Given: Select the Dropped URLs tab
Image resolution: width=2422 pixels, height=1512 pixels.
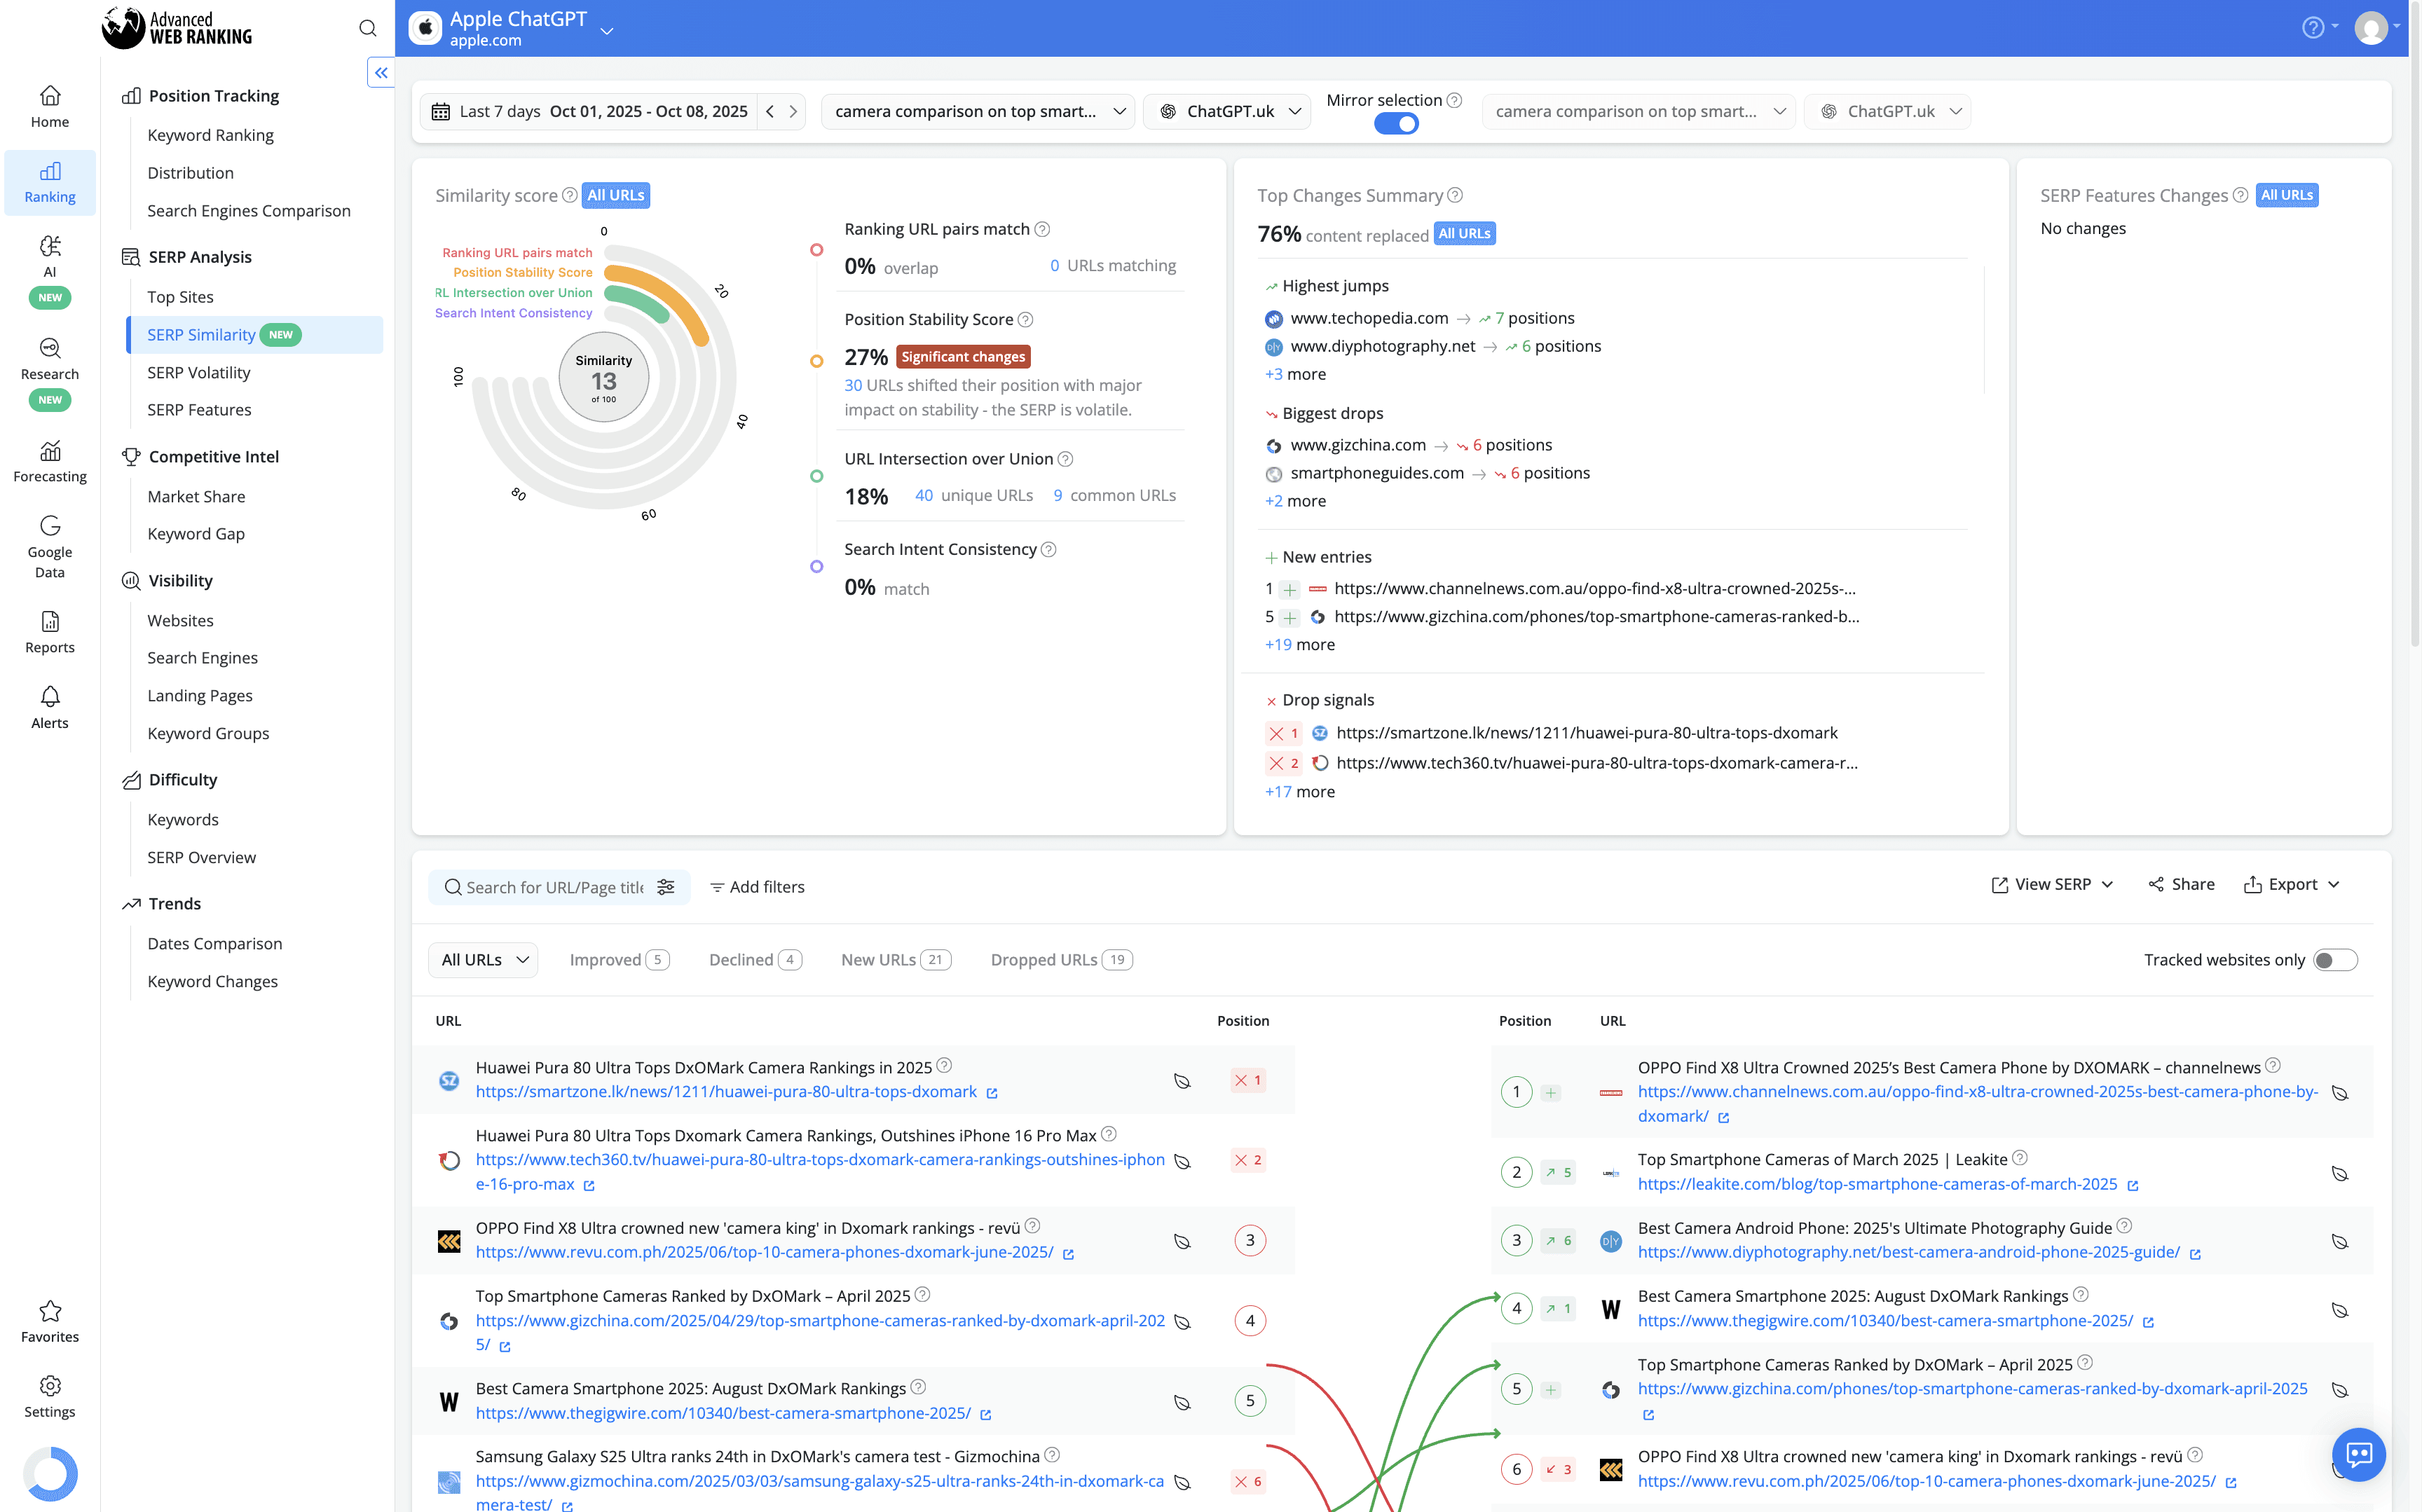Looking at the screenshot, I should tap(1061, 960).
